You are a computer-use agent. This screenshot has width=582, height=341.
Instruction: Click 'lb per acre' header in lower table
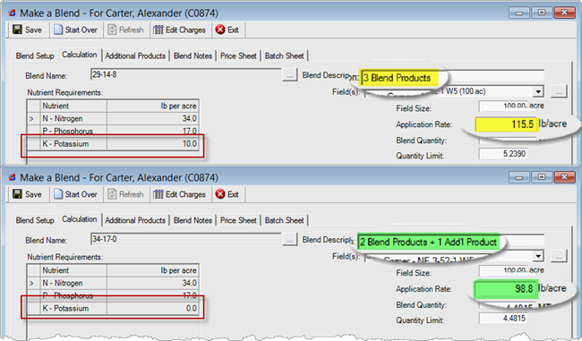pos(153,270)
